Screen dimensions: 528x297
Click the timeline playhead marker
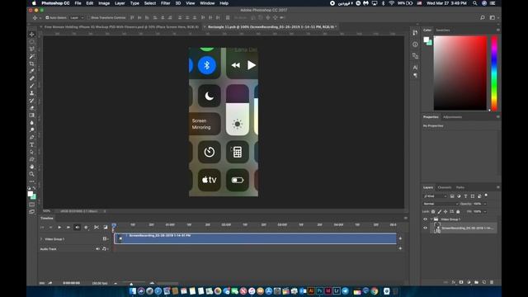click(114, 225)
